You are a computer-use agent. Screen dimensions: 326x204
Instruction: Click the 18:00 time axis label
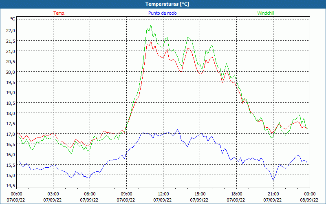[x=237, y=194]
